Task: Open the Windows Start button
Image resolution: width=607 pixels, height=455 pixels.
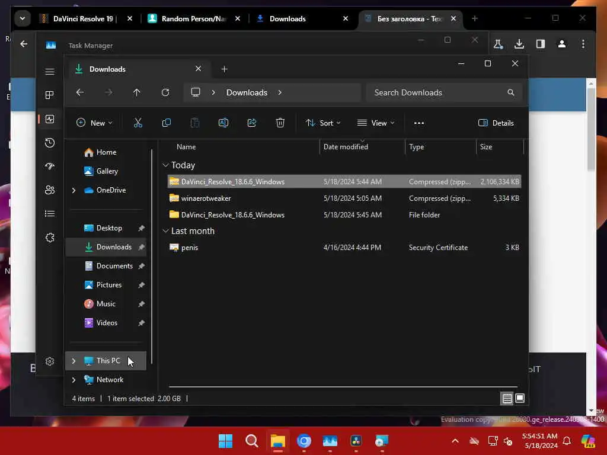Action: pyautogui.click(x=226, y=441)
